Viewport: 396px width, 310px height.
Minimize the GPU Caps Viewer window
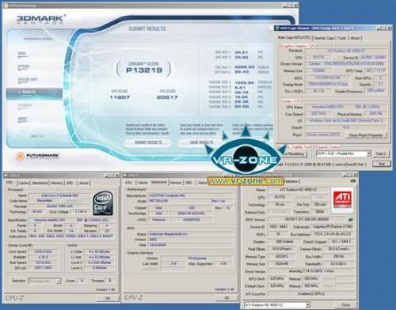point(379,28)
